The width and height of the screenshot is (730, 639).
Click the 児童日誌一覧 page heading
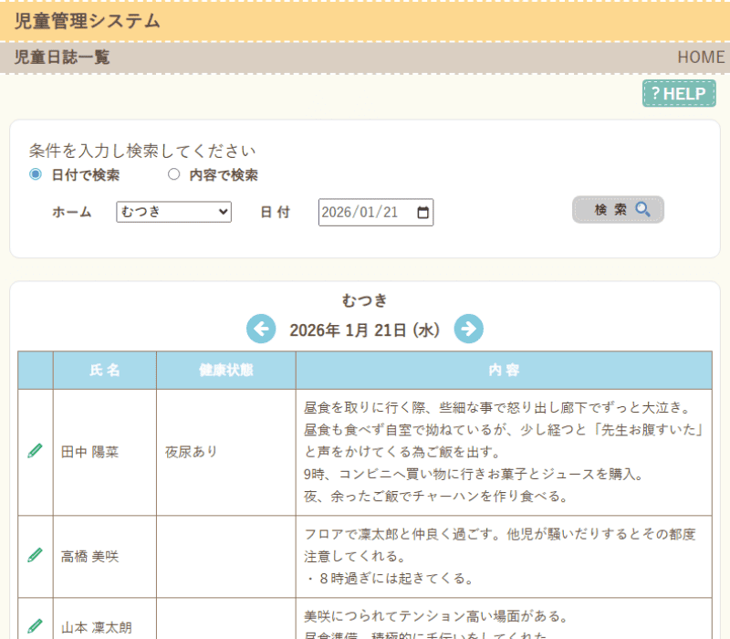pyautogui.click(x=62, y=57)
